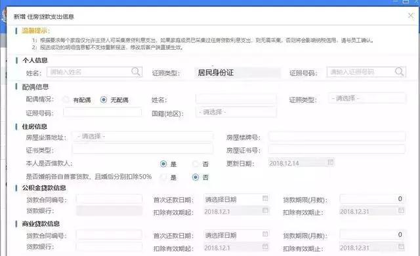The width and height of the screenshot is (420, 256).
Task: Click 公积金 扣除有效期止 value 2018.12.31
Action: click(354, 212)
